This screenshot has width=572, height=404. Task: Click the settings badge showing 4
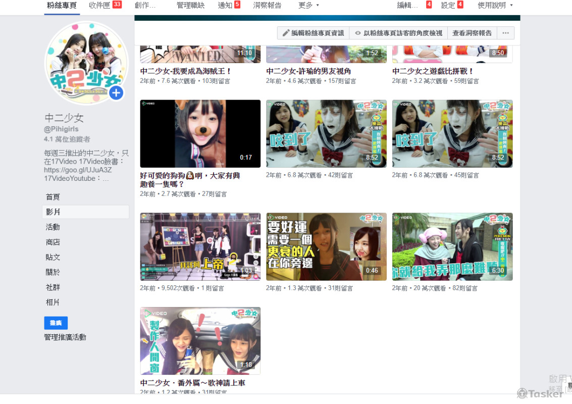(460, 5)
